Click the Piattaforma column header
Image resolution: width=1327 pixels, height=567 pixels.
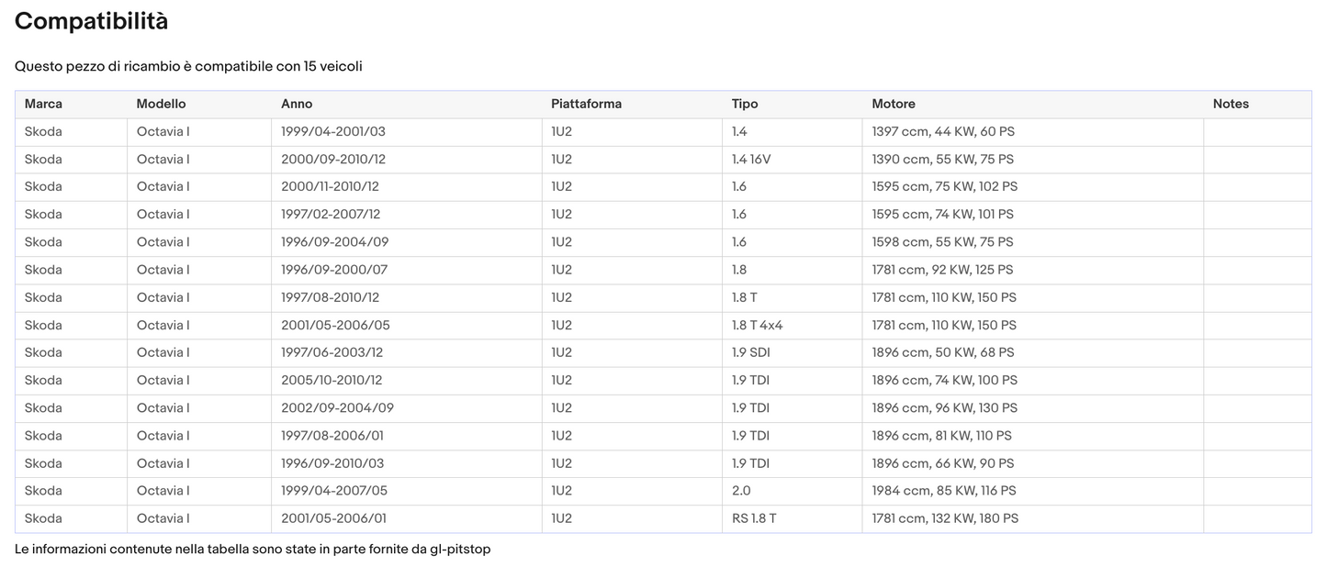pos(586,104)
